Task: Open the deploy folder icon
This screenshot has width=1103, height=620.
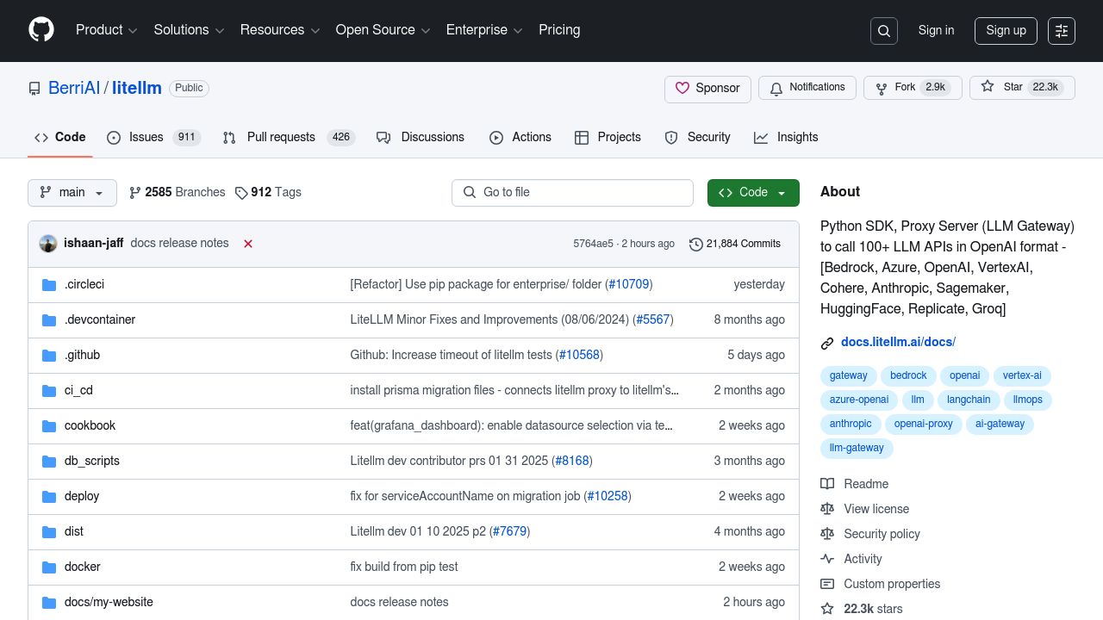Action: tap(49, 496)
